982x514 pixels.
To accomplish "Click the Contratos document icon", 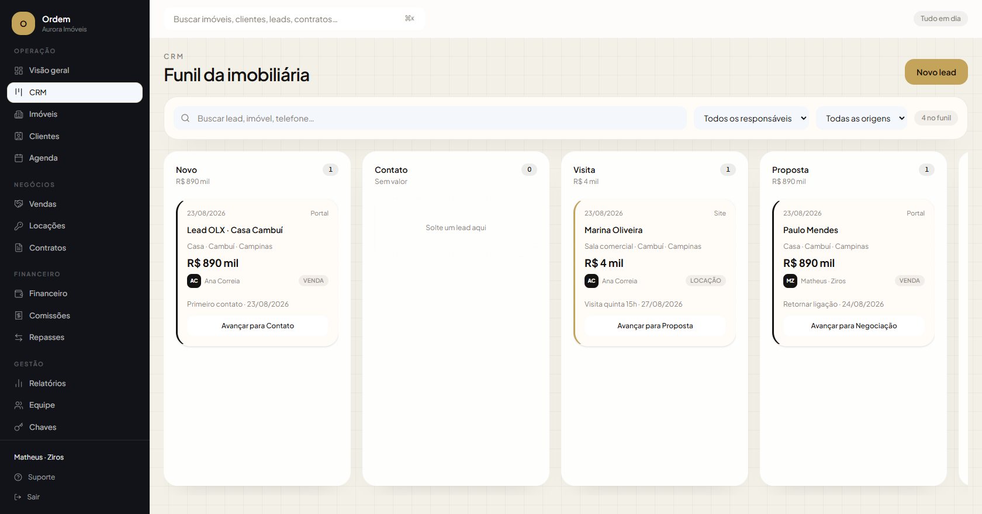I will pyautogui.click(x=19, y=248).
